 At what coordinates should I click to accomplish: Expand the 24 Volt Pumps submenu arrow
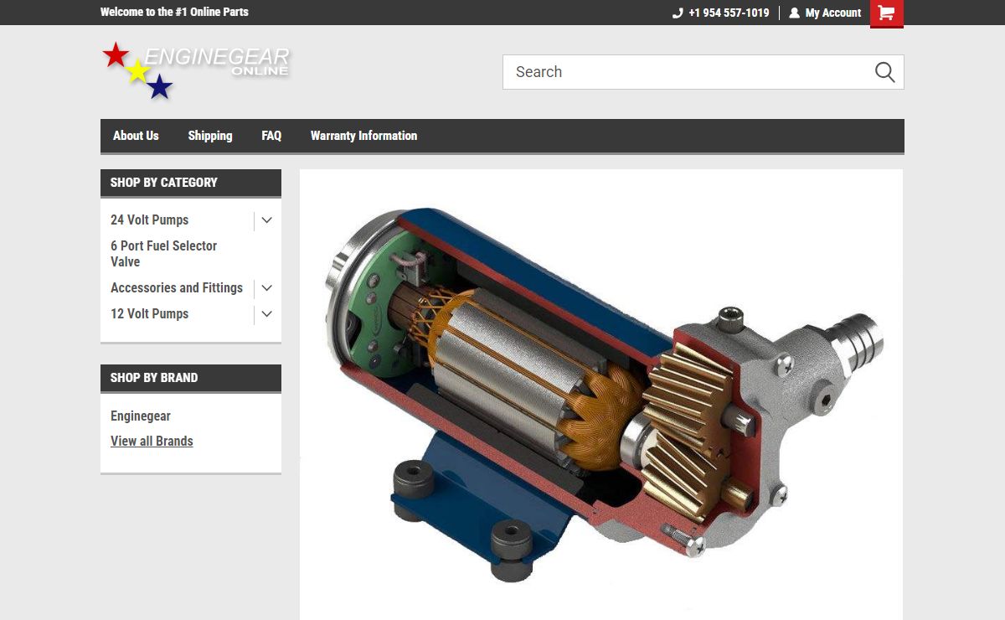click(x=266, y=220)
